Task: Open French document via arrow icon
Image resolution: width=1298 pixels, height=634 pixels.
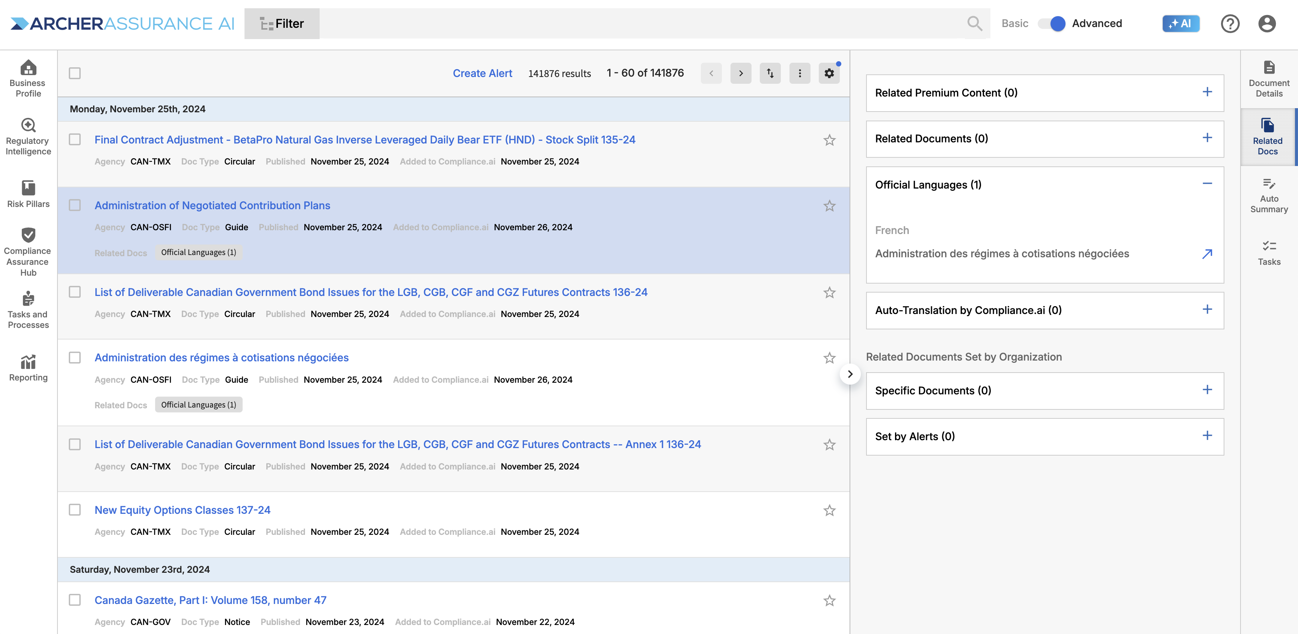Action: click(x=1207, y=254)
